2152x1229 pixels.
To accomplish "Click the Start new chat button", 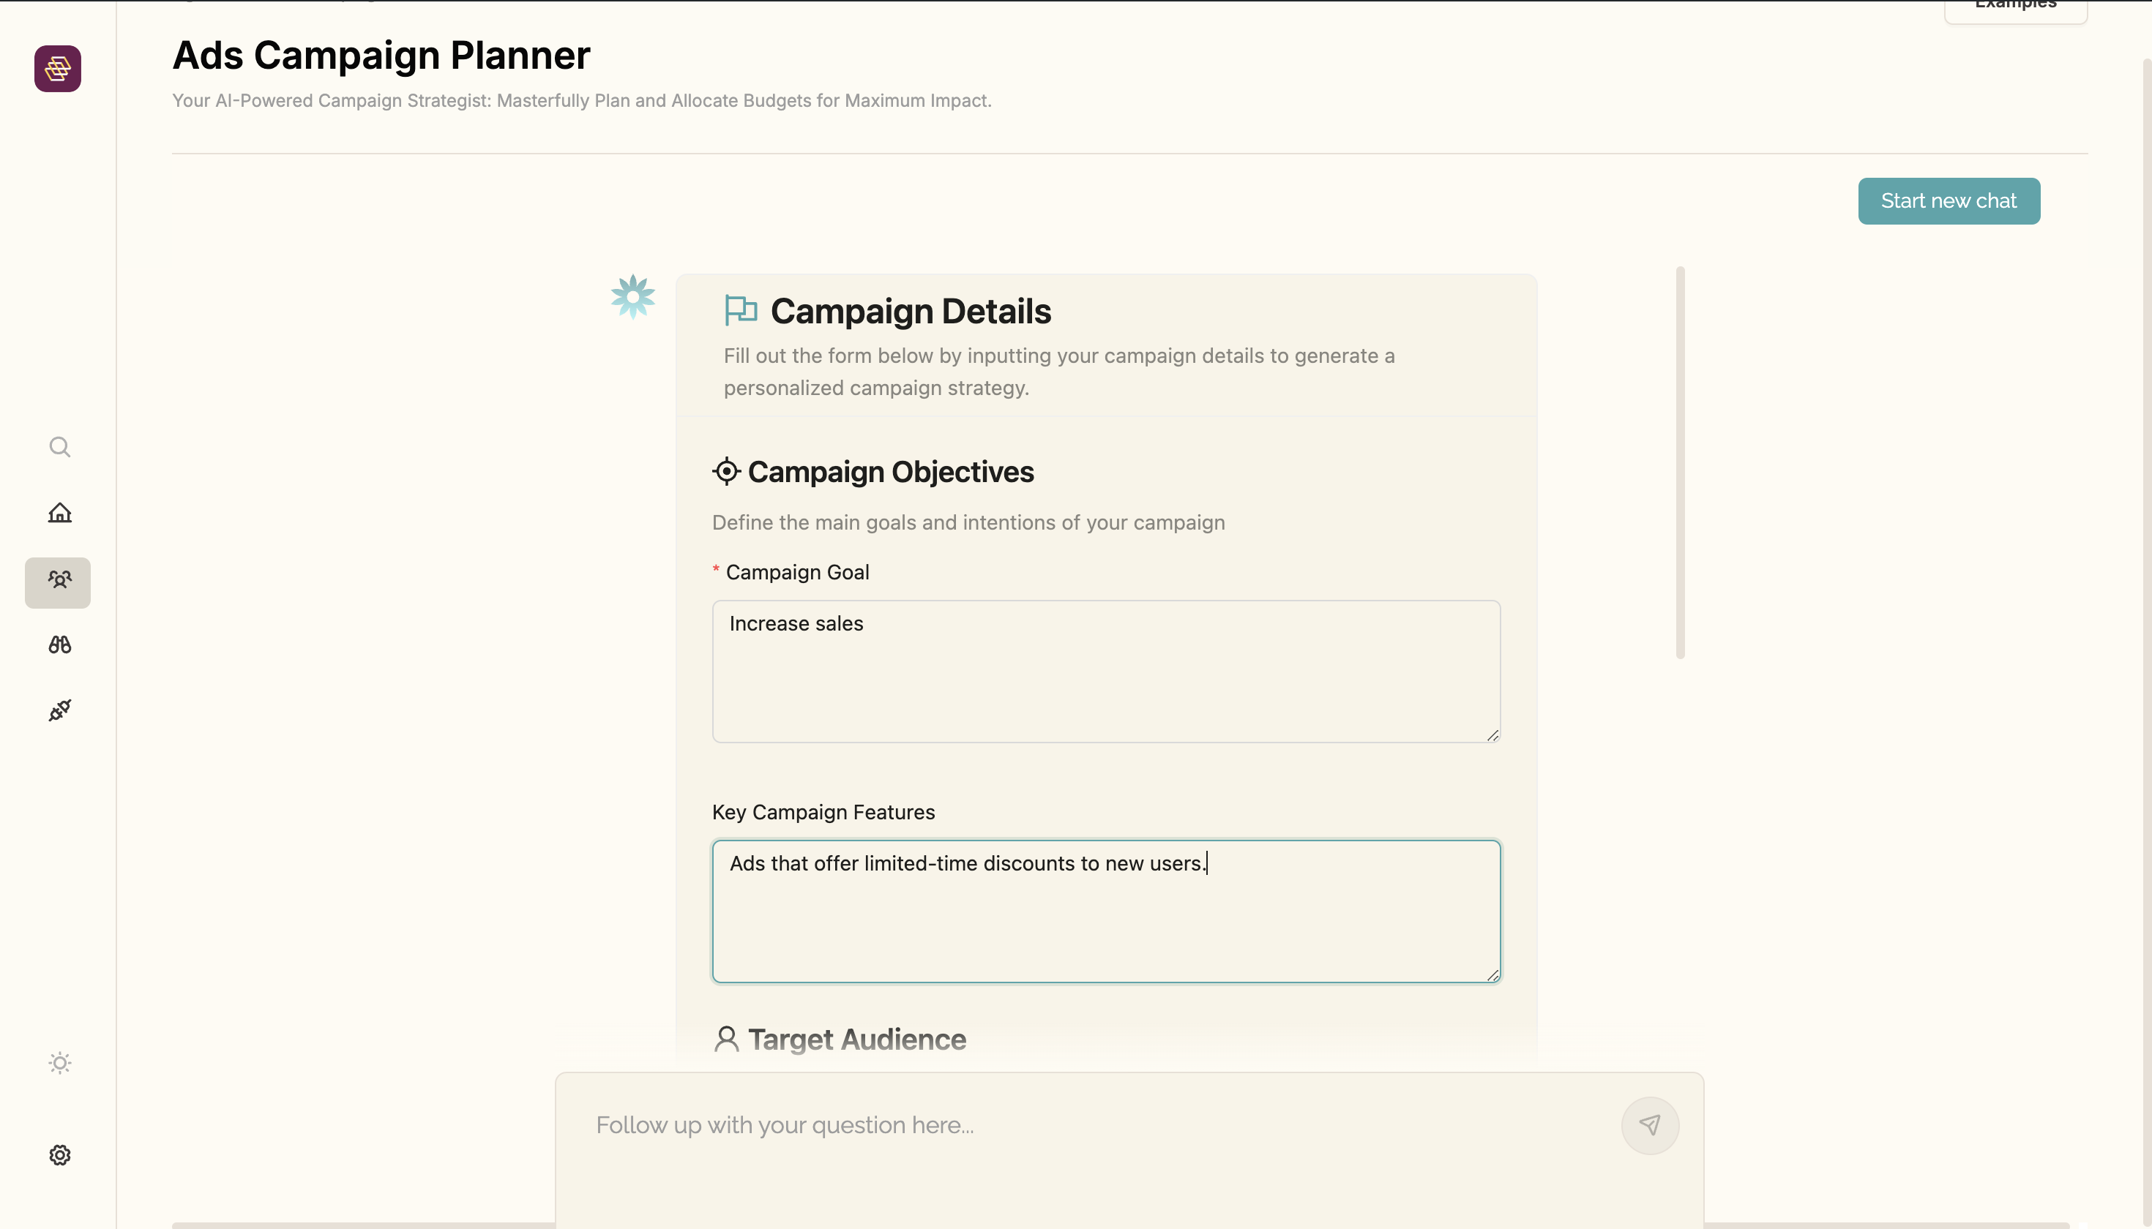I will click(x=1949, y=201).
